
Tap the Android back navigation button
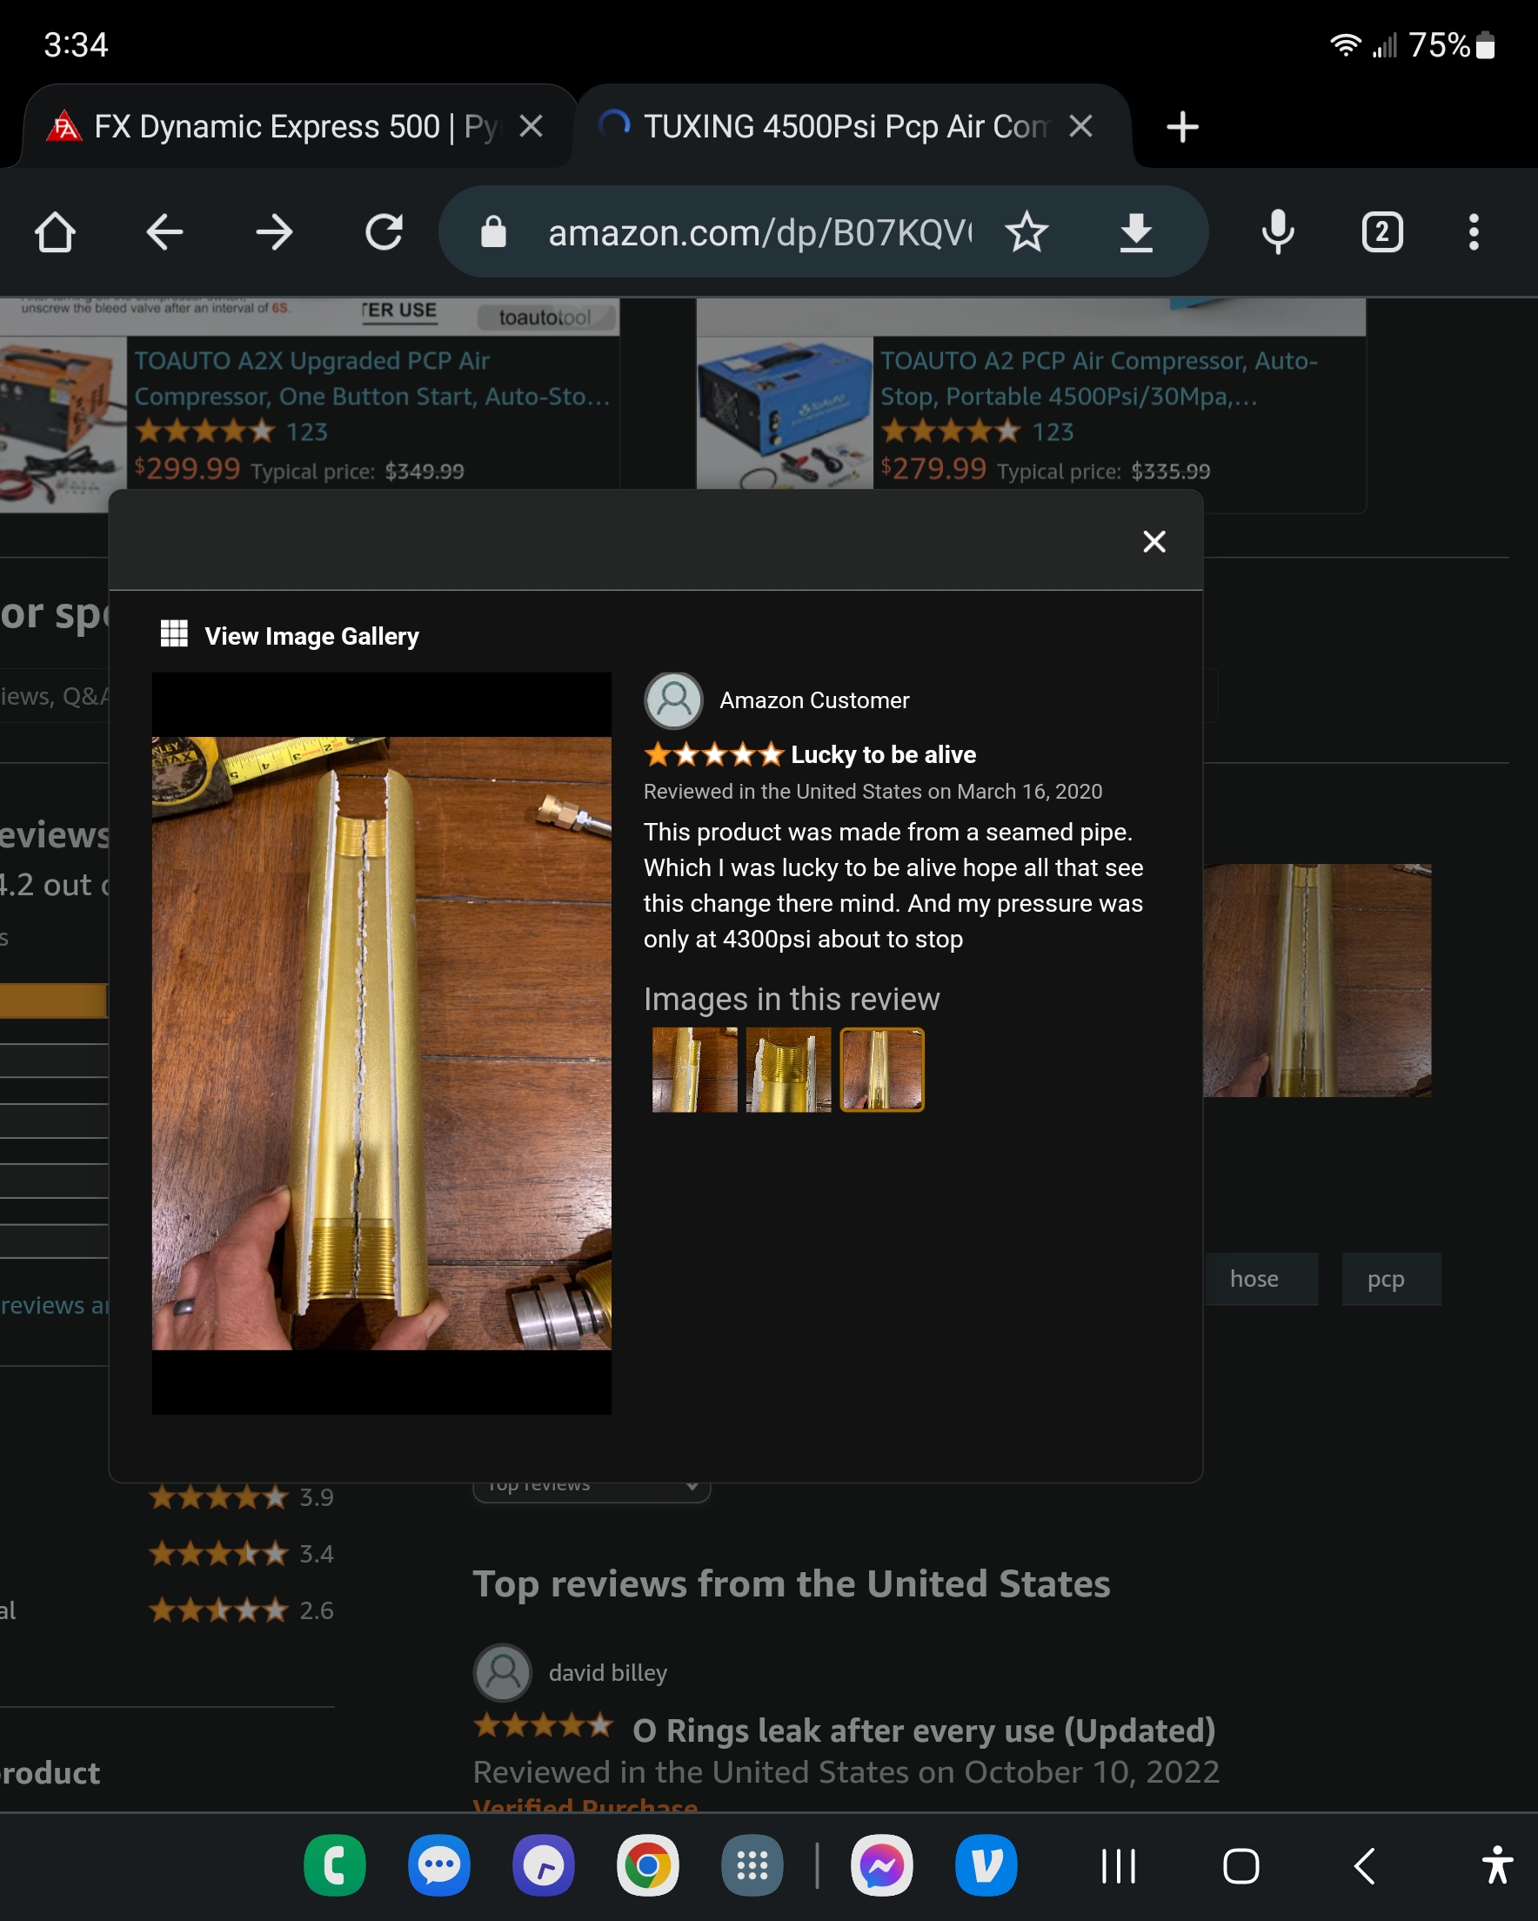coord(1364,1866)
